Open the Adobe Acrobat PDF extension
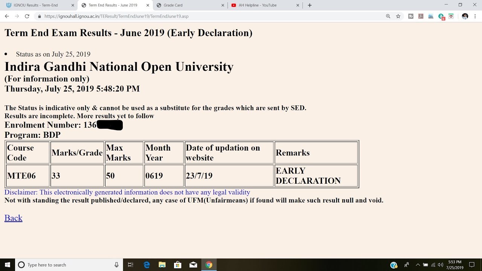 click(x=421, y=16)
